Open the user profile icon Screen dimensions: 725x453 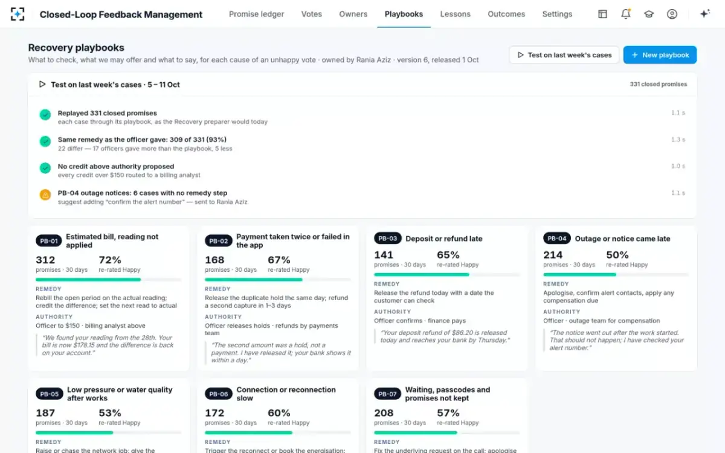click(x=672, y=14)
